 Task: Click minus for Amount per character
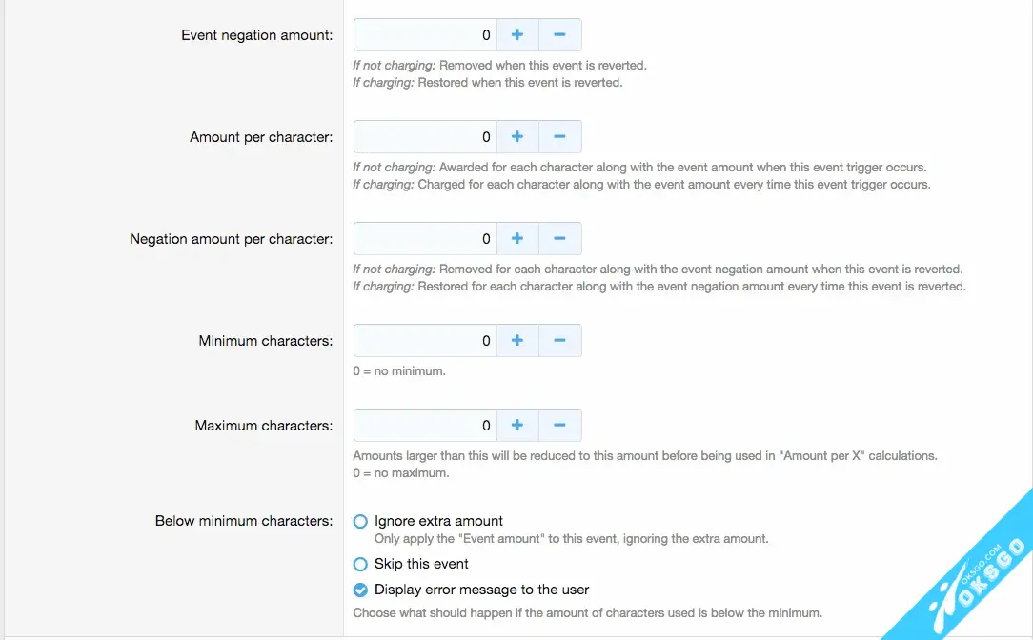[x=559, y=137]
